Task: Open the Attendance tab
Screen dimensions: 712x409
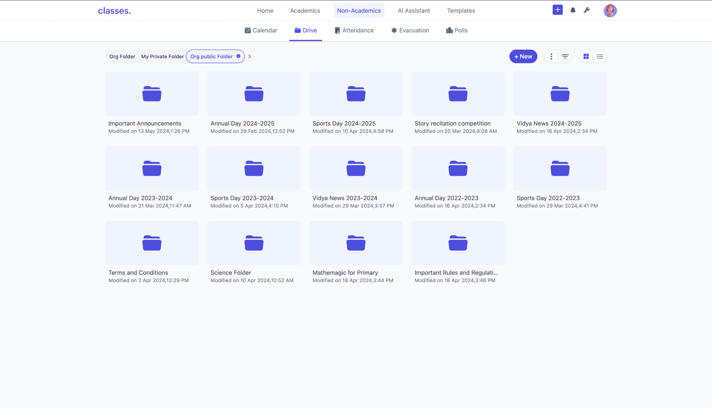Action: click(x=354, y=30)
